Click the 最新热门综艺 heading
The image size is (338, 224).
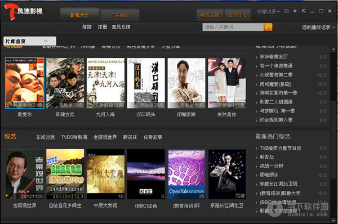273,136
